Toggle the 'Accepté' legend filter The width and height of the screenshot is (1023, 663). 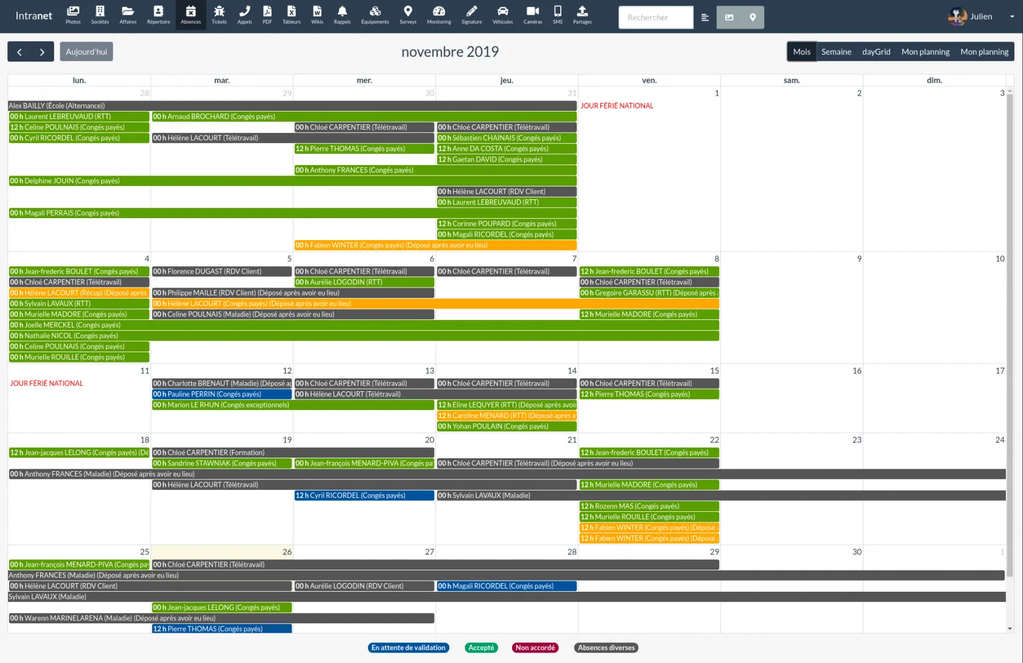point(481,648)
